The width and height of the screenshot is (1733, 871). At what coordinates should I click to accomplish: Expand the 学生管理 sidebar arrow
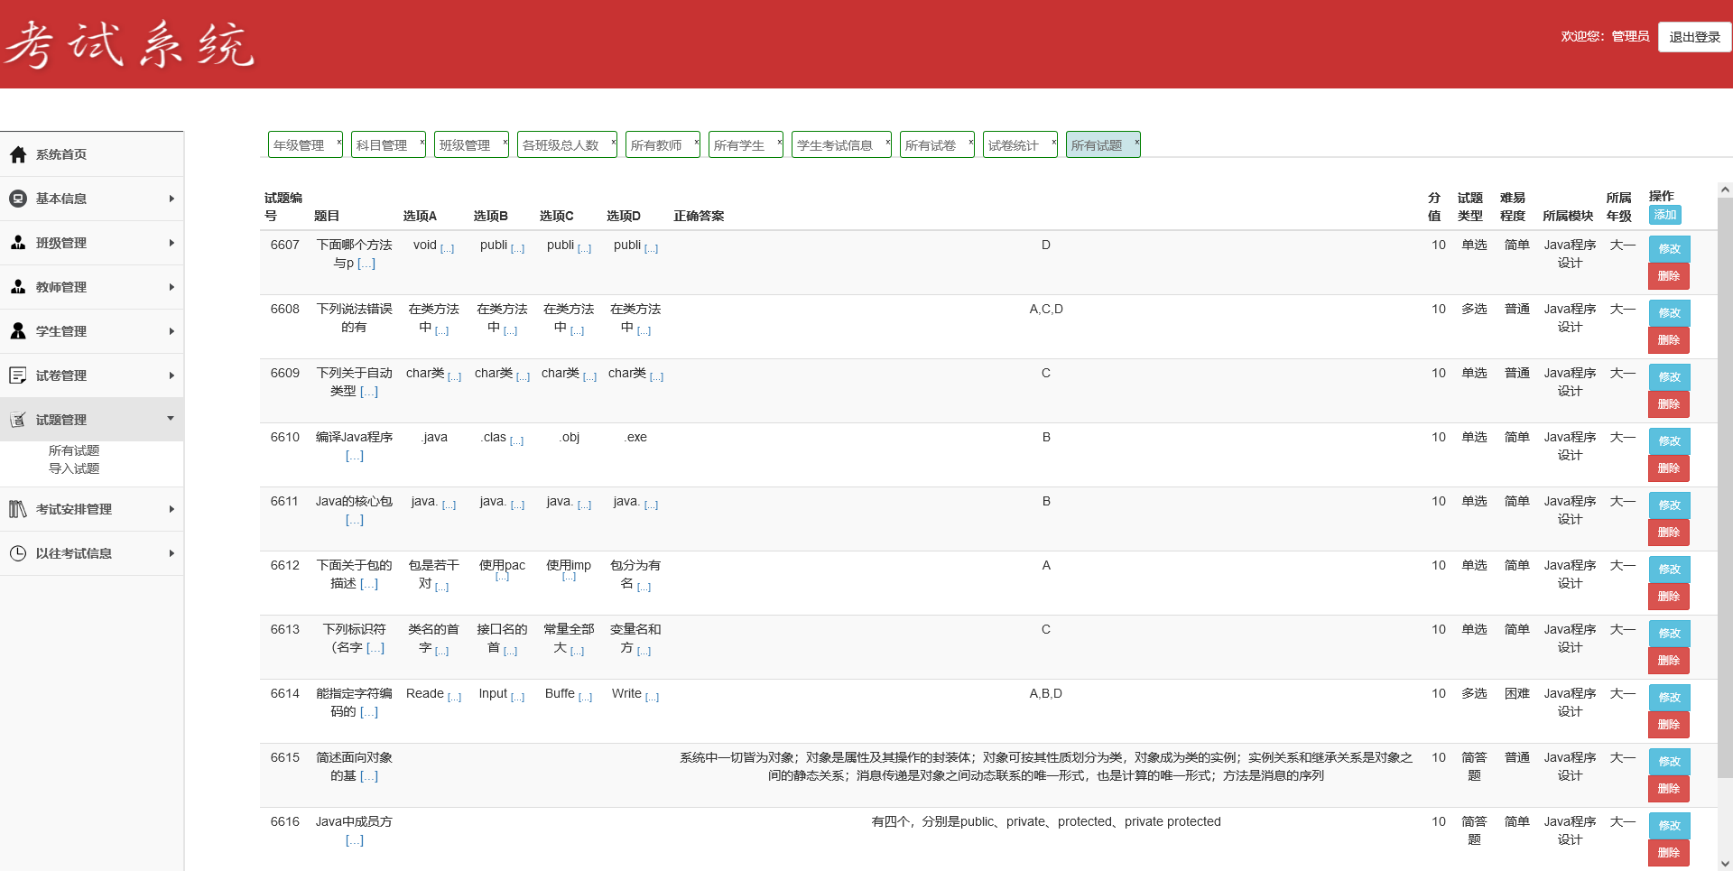tap(171, 331)
